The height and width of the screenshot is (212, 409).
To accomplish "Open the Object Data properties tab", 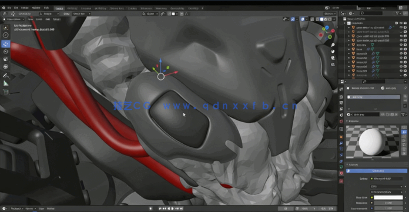I will [x=341, y=167].
